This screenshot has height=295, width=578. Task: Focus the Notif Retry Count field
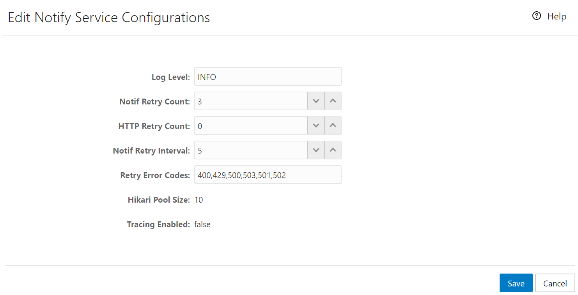click(251, 101)
